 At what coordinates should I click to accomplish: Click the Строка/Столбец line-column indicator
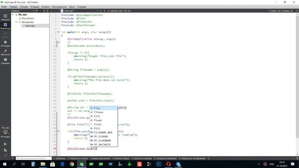click(x=281, y=11)
